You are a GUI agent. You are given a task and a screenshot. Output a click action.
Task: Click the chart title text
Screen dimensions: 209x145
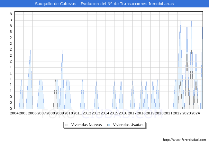104,4
